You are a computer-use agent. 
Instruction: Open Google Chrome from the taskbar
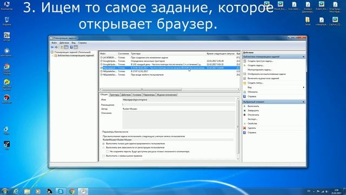pos(72,191)
